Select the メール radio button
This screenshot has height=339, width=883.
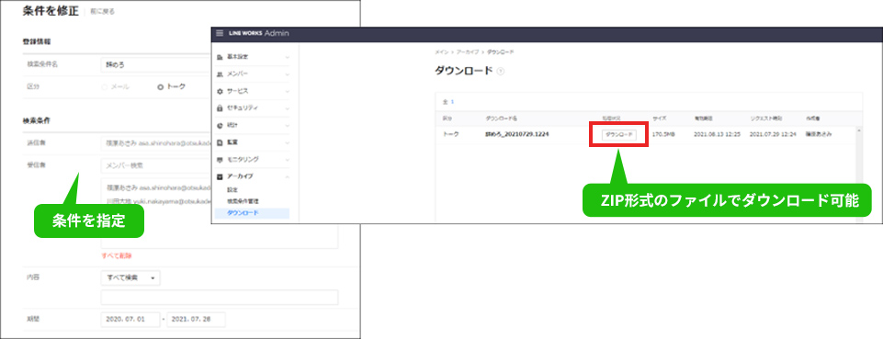104,86
